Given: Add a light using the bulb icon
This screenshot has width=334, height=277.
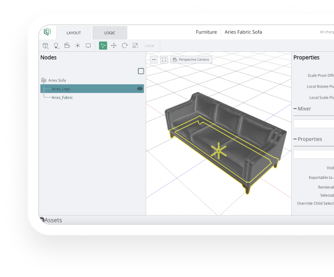Looking at the screenshot, I should (x=56, y=46).
